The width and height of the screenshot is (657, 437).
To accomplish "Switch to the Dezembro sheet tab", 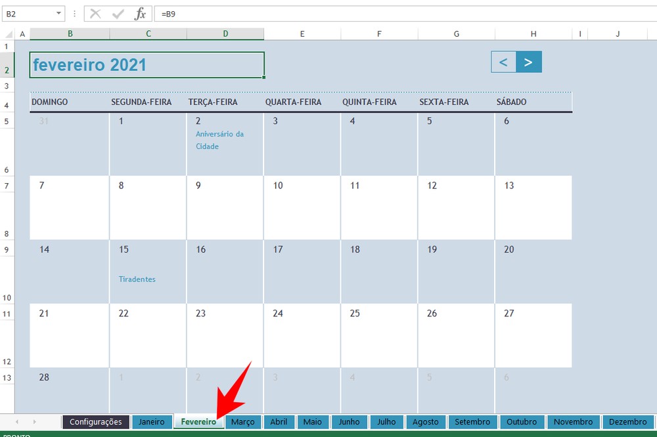I will 627,422.
